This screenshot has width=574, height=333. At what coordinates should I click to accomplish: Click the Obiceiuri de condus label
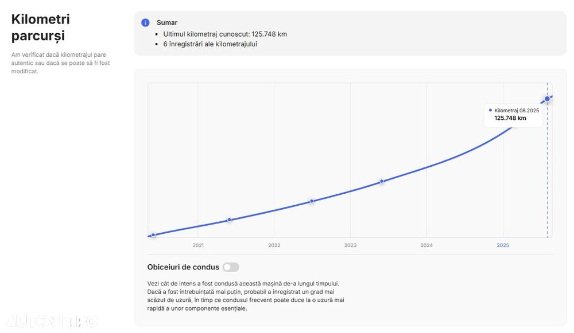click(x=184, y=267)
